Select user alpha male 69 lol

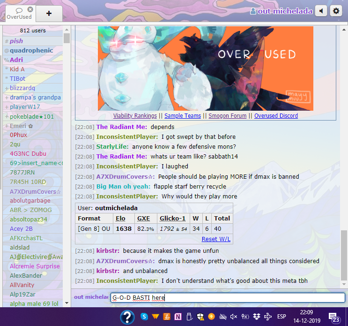pyautogui.click(x=33, y=303)
